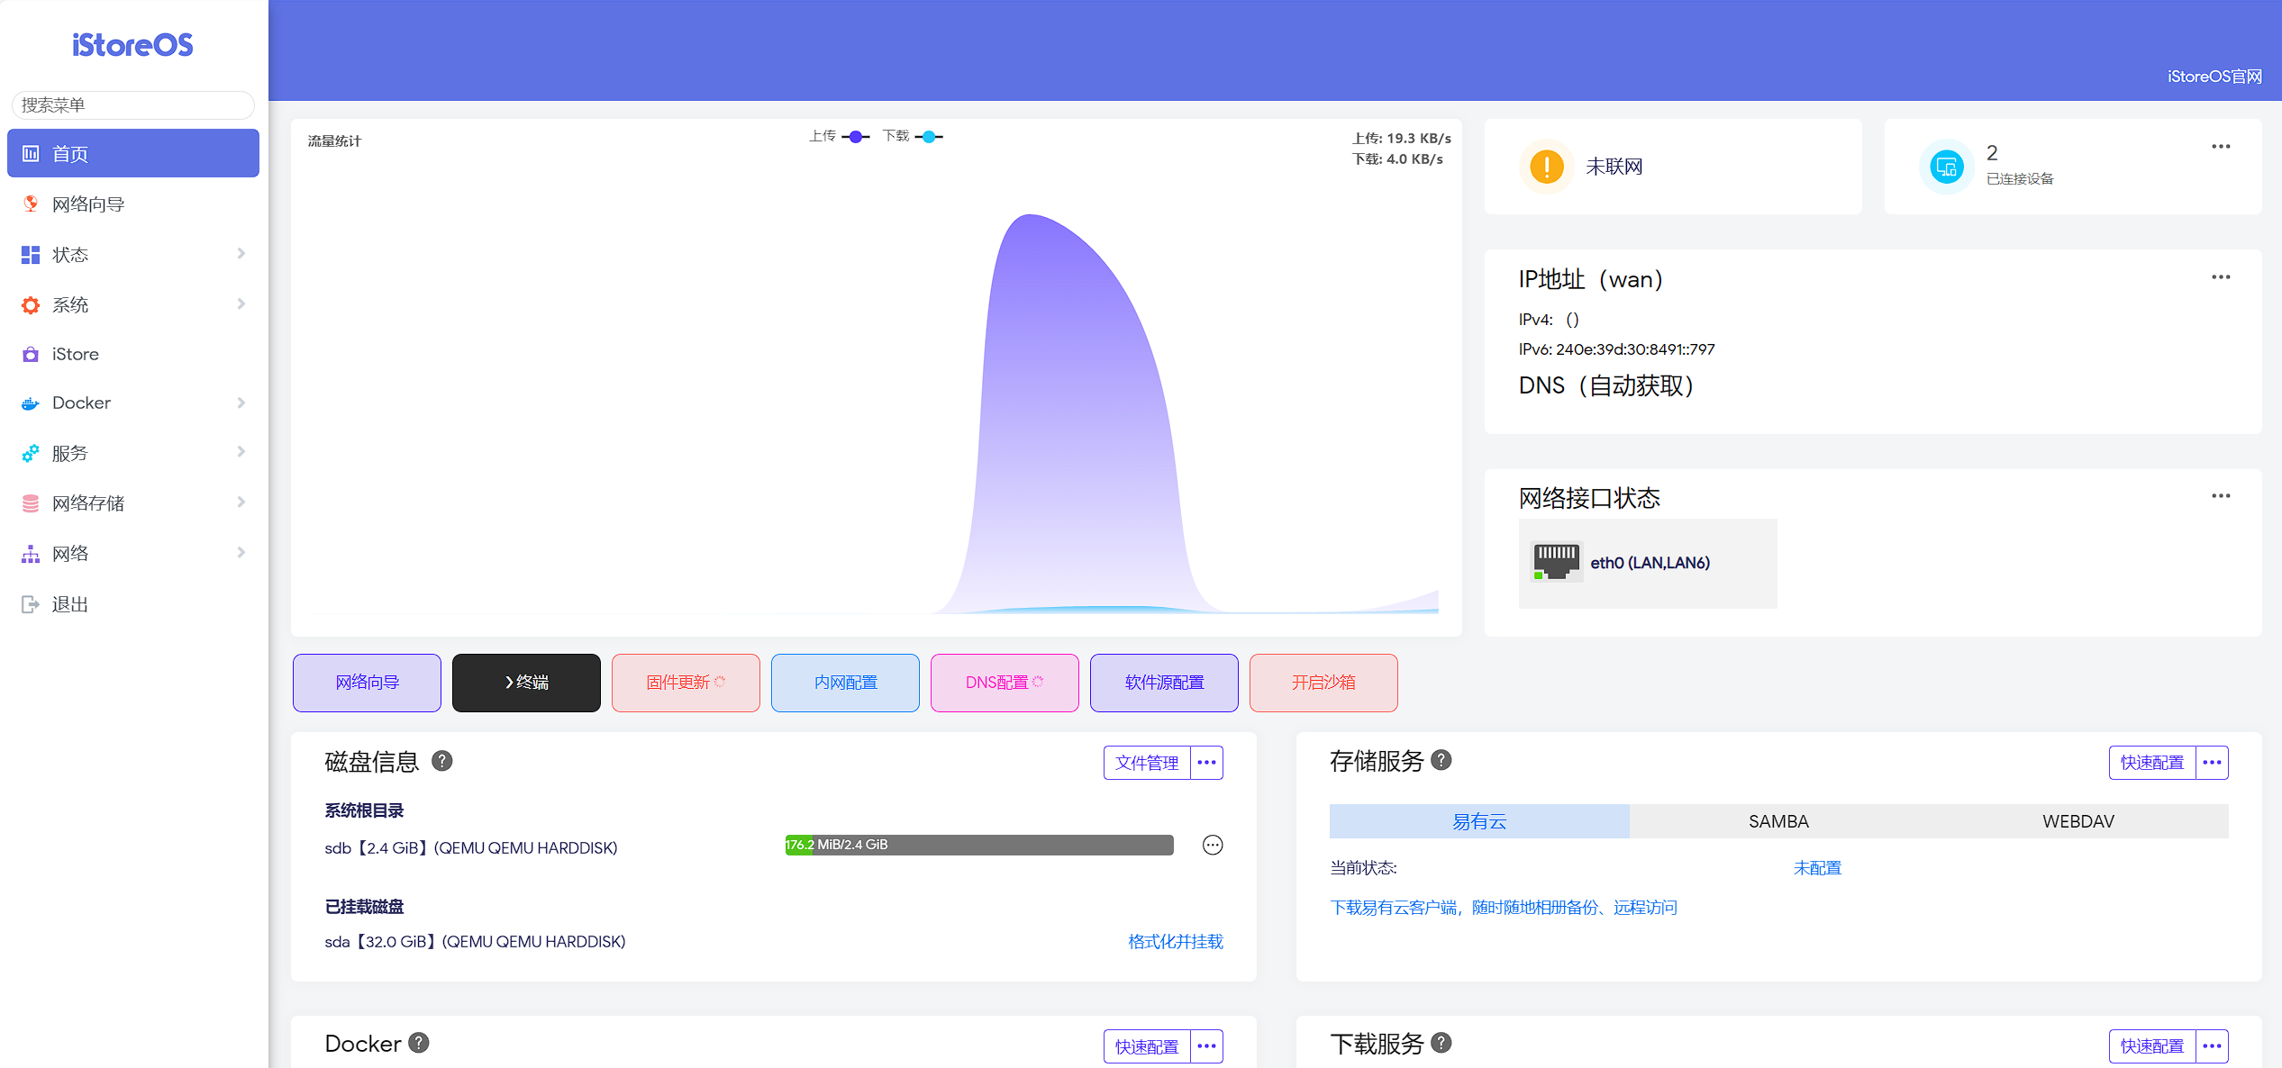Click the help icon beside 磁盘信息
The height and width of the screenshot is (1068, 2282).
tap(441, 761)
